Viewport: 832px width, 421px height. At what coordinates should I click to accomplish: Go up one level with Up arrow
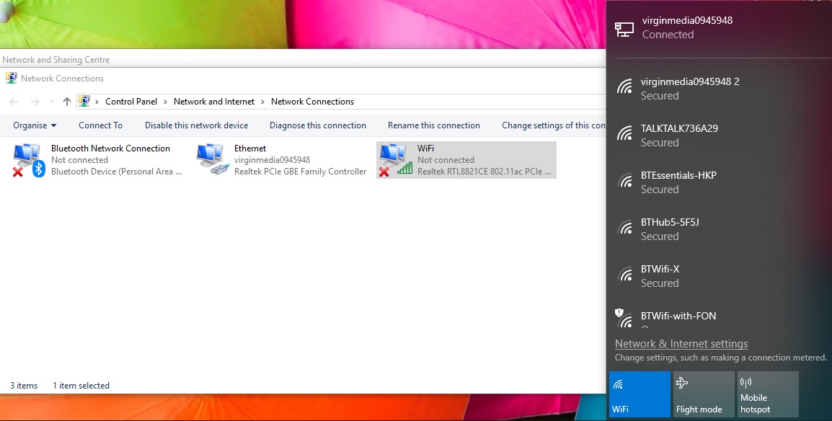point(67,101)
